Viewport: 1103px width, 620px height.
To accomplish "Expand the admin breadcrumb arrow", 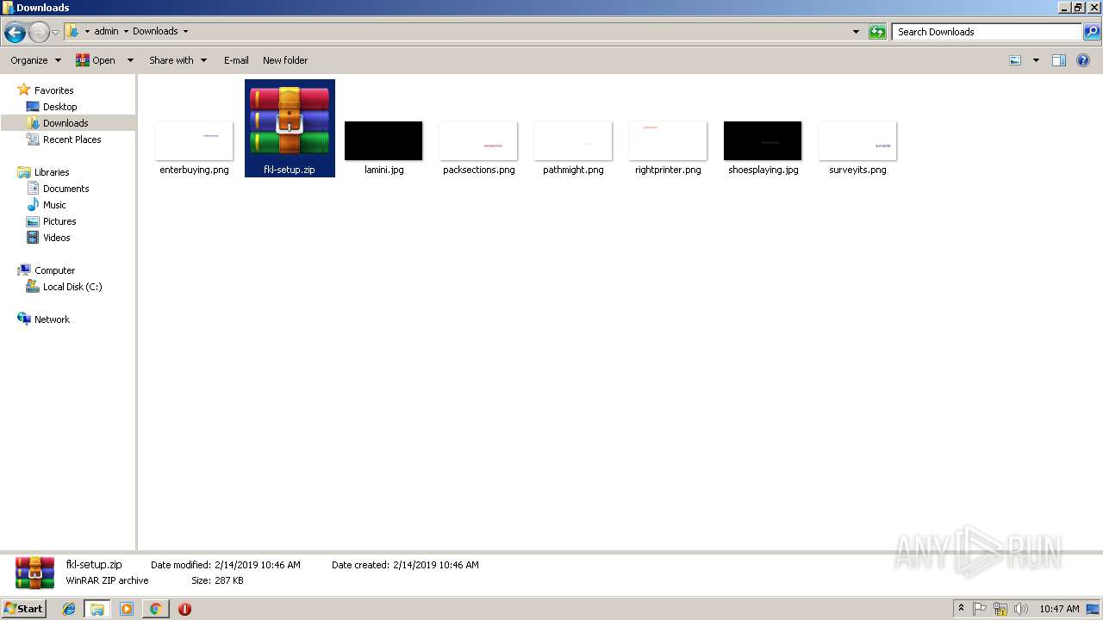I will click(x=126, y=32).
